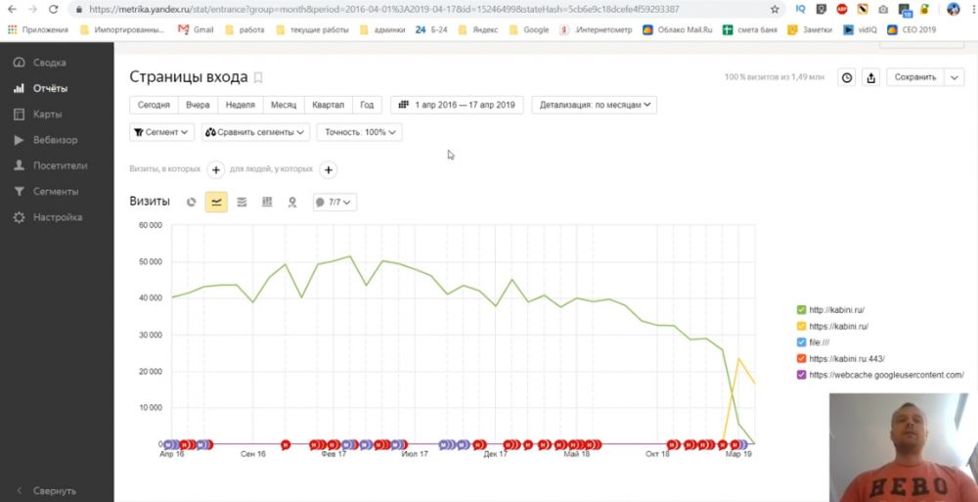Open the Точность: 100% dropdown
Image resolution: width=978 pixels, height=502 pixels.
pyautogui.click(x=359, y=132)
